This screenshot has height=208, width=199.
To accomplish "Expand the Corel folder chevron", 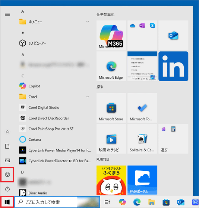I will point(88,97).
